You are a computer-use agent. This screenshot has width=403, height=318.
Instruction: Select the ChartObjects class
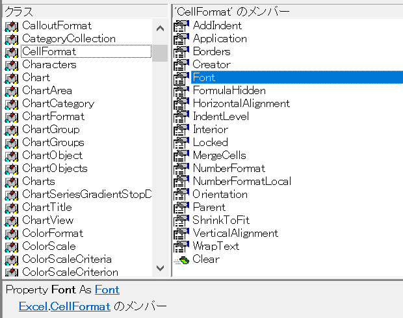(55, 168)
